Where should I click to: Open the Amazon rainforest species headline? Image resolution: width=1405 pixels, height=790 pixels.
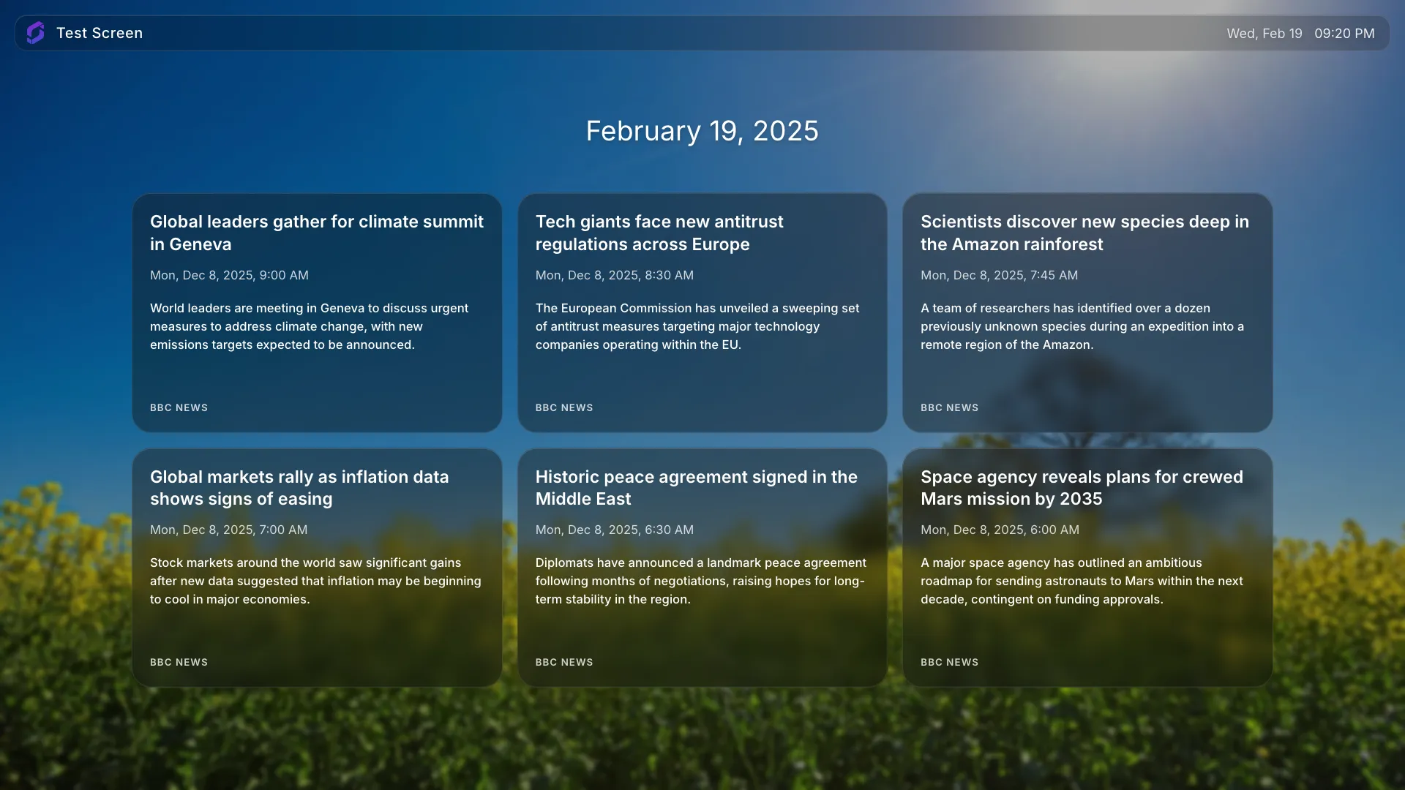click(x=1084, y=233)
